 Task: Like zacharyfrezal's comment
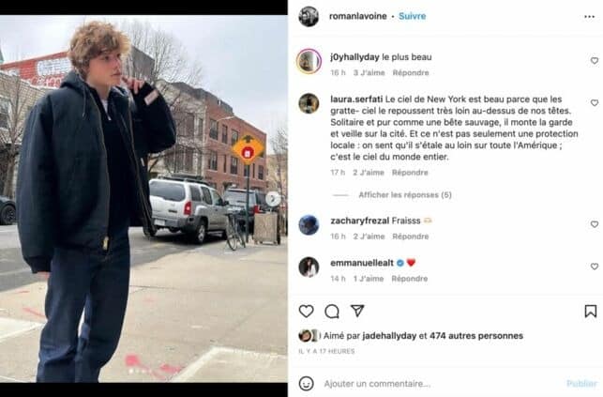(x=594, y=224)
